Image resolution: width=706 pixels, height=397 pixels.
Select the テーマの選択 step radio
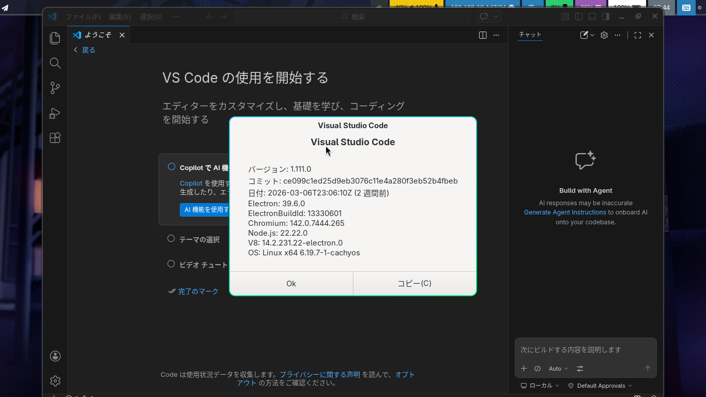(x=171, y=239)
